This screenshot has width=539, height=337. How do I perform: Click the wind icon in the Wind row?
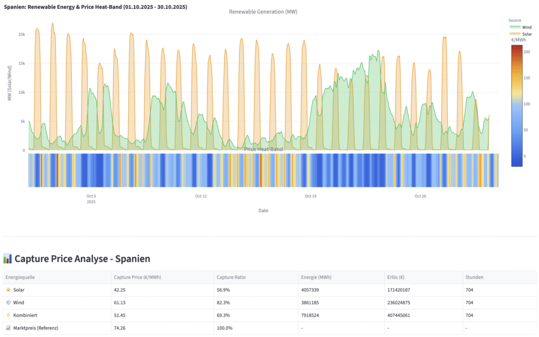[x=8, y=303]
